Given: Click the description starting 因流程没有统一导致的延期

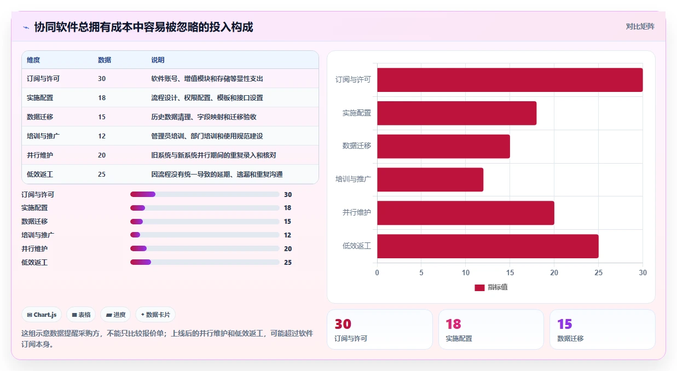Looking at the screenshot, I should point(217,175).
